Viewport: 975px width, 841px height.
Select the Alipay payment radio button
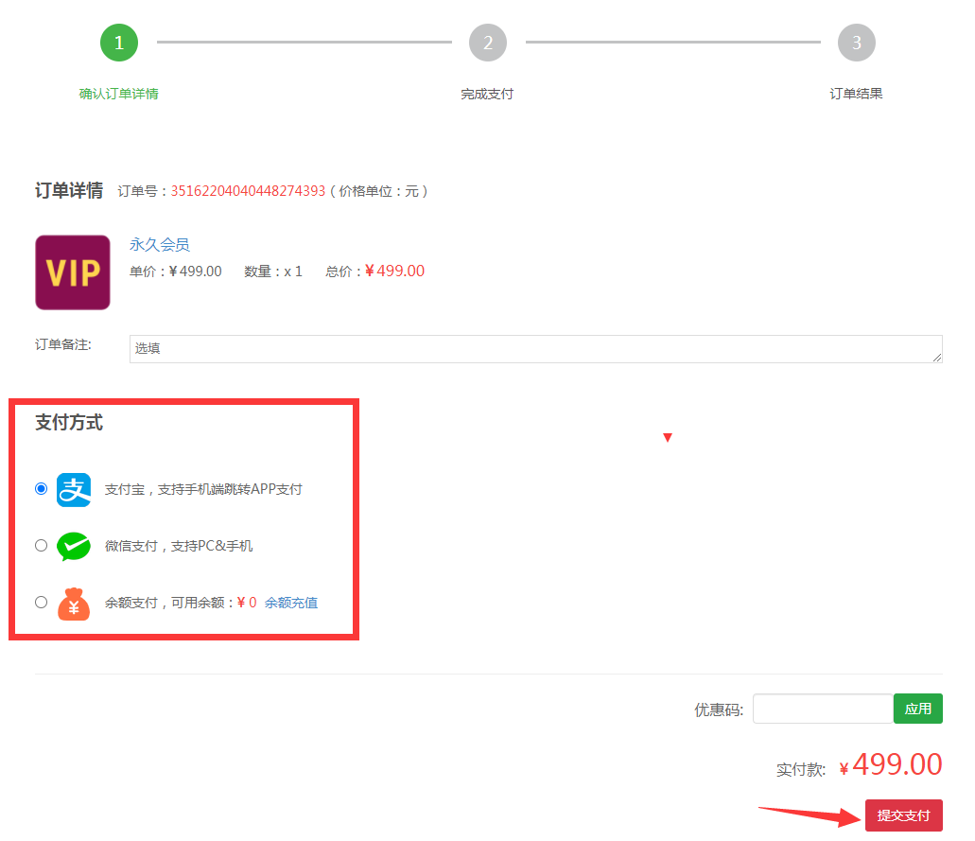[41, 488]
